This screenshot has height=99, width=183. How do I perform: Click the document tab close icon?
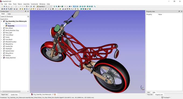(x=55, y=94)
